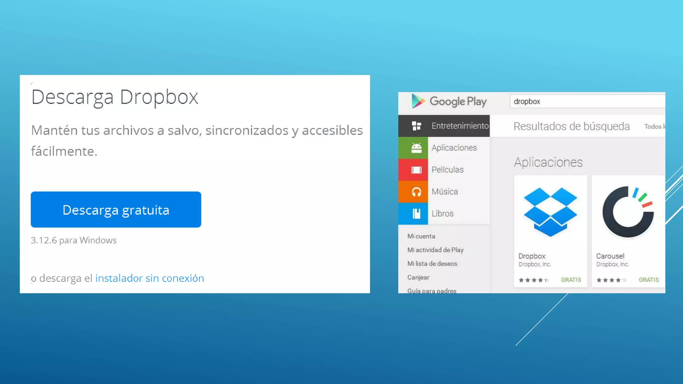
Task: Click the Google Play logo
Action: point(449,101)
